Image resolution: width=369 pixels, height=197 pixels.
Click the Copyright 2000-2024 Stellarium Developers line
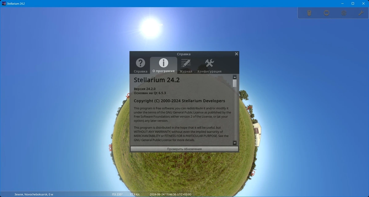(179, 101)
